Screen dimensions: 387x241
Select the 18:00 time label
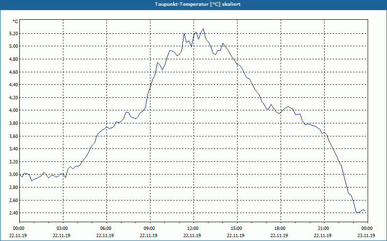coord(281,228)
